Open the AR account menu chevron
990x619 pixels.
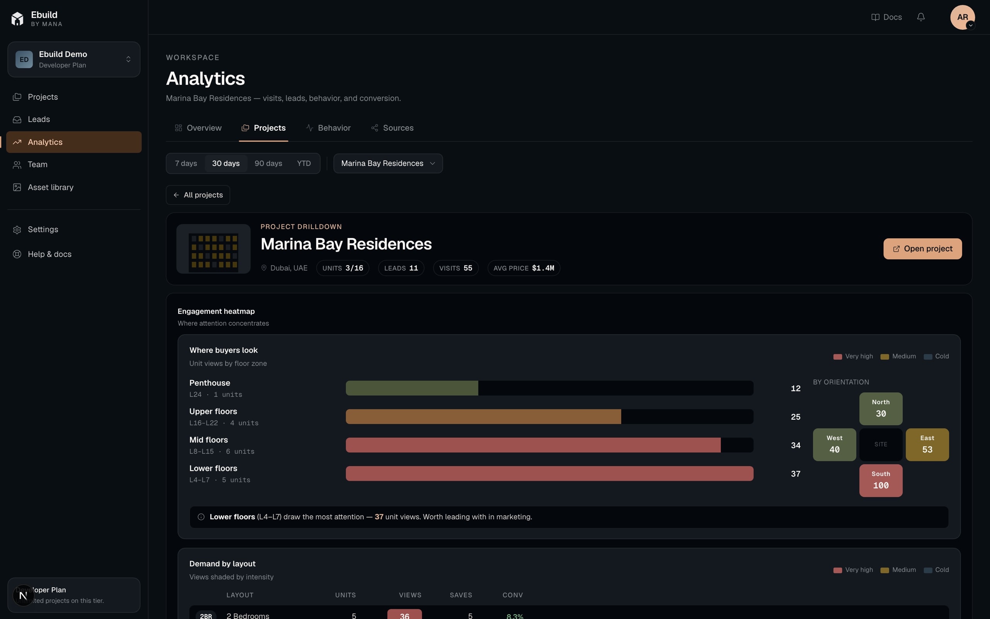tap(970, 26)
